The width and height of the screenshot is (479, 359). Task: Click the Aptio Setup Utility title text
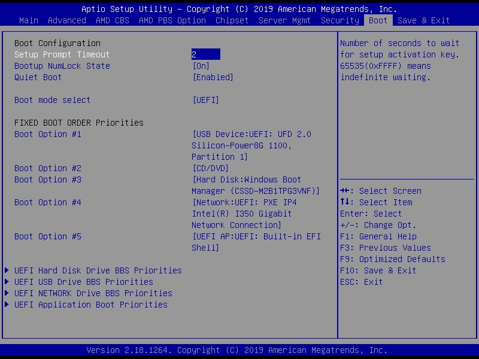tap(239, 9)
